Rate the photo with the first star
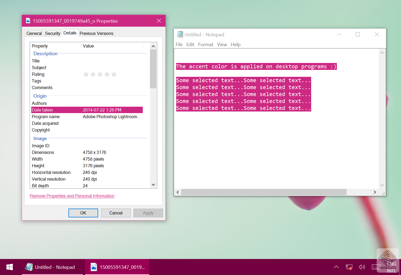This screenshot has height=275, width=401. pos(86,74)
